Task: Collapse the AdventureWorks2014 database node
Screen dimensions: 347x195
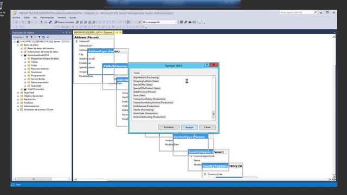Action: click(x=22, y=55)
